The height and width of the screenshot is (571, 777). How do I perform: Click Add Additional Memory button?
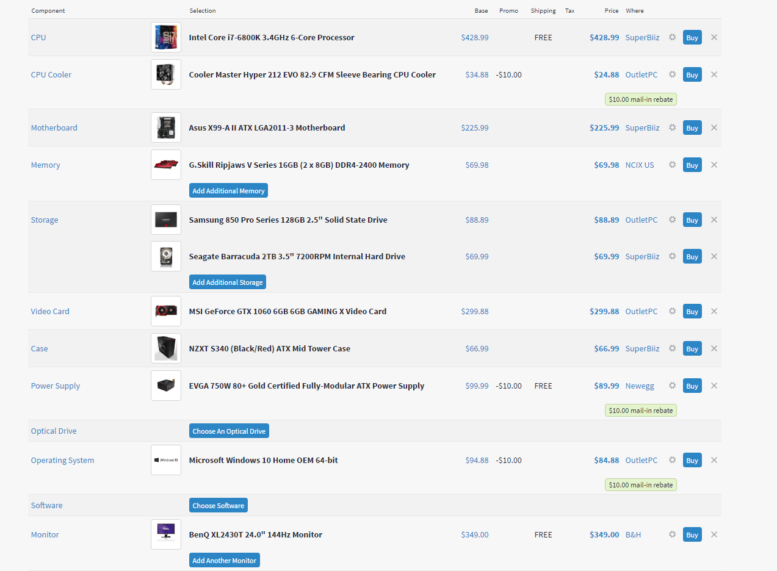(x=228, y=191)
